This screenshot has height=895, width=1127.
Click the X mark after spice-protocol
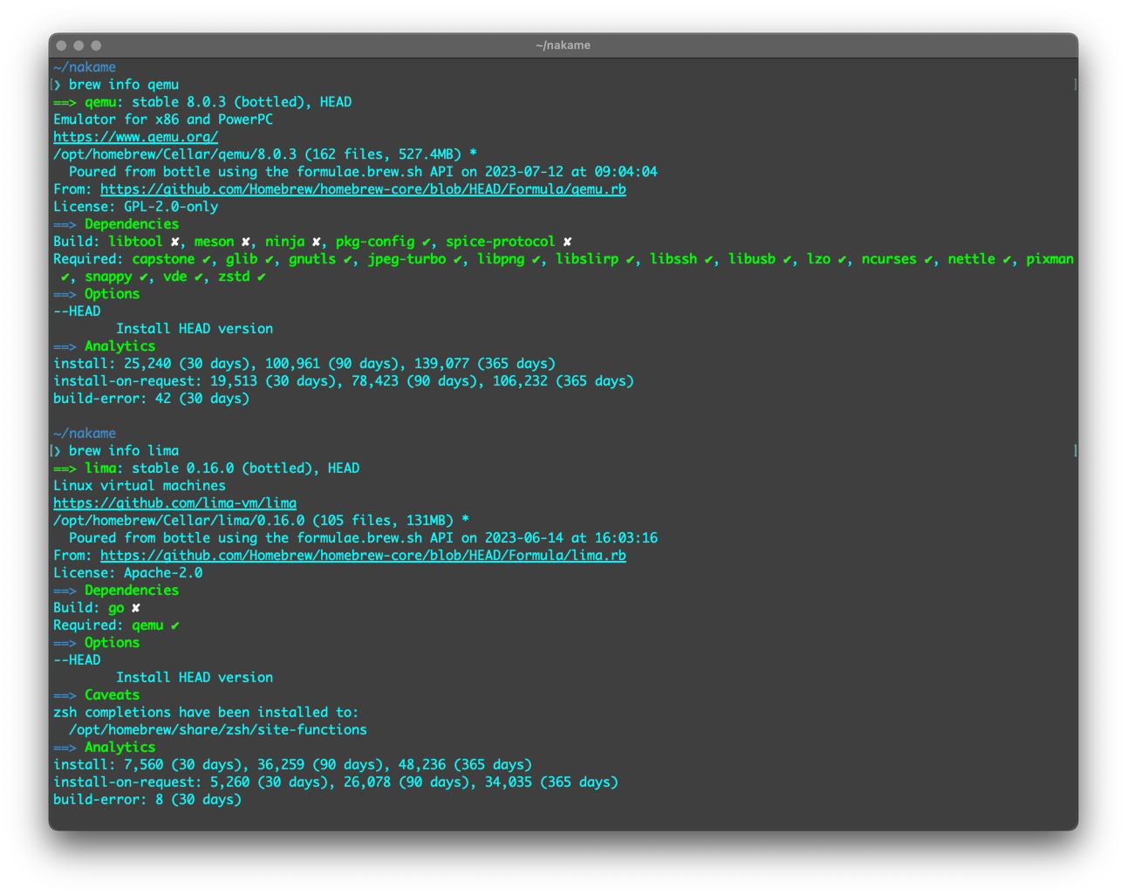tap(567, 242)
